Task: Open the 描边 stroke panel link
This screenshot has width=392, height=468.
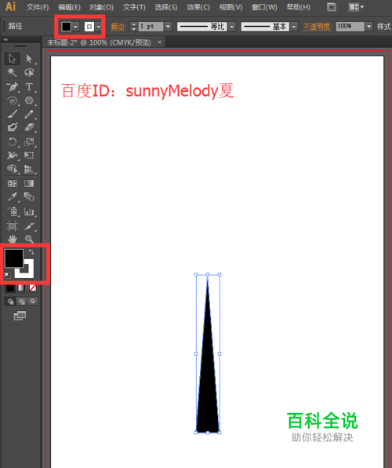Action: [118, 27]
